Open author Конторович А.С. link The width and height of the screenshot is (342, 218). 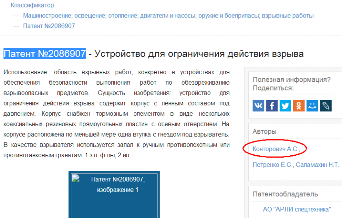(x=276, y=149)
